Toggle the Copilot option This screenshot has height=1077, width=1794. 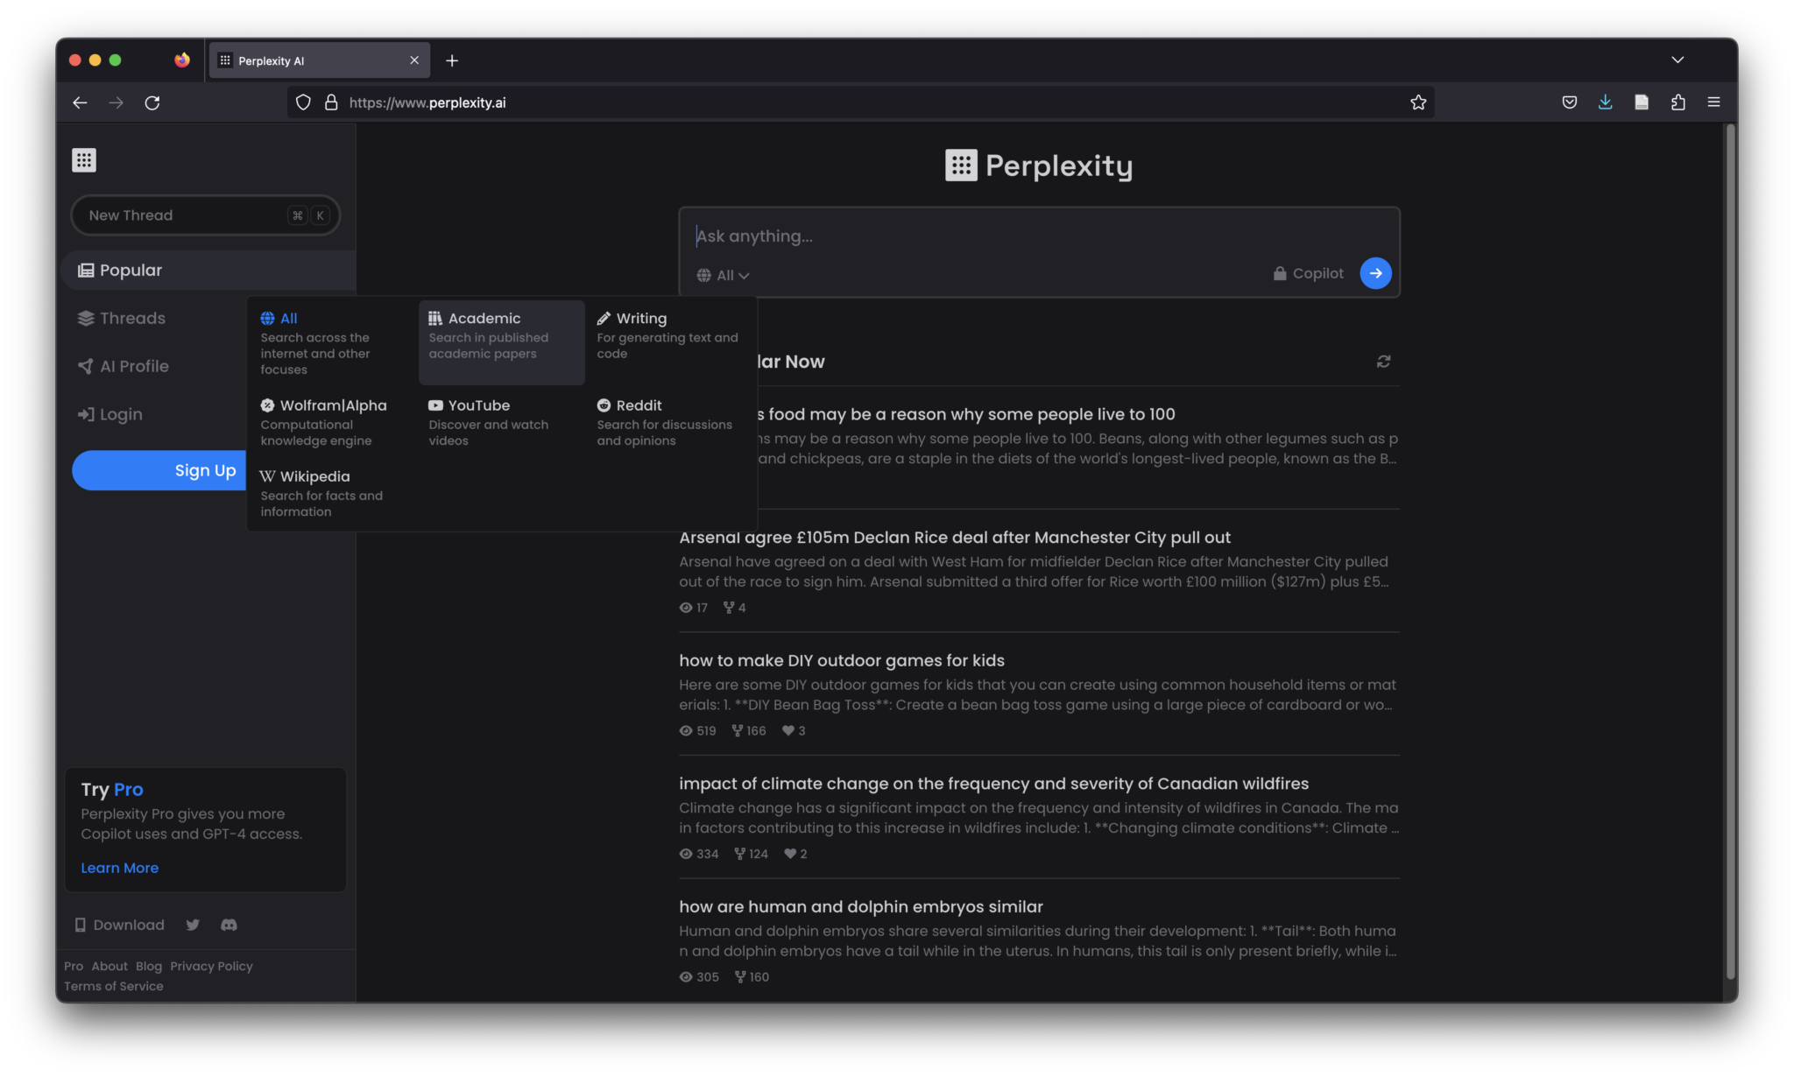pyautogui.click(x=1308, y=273)
